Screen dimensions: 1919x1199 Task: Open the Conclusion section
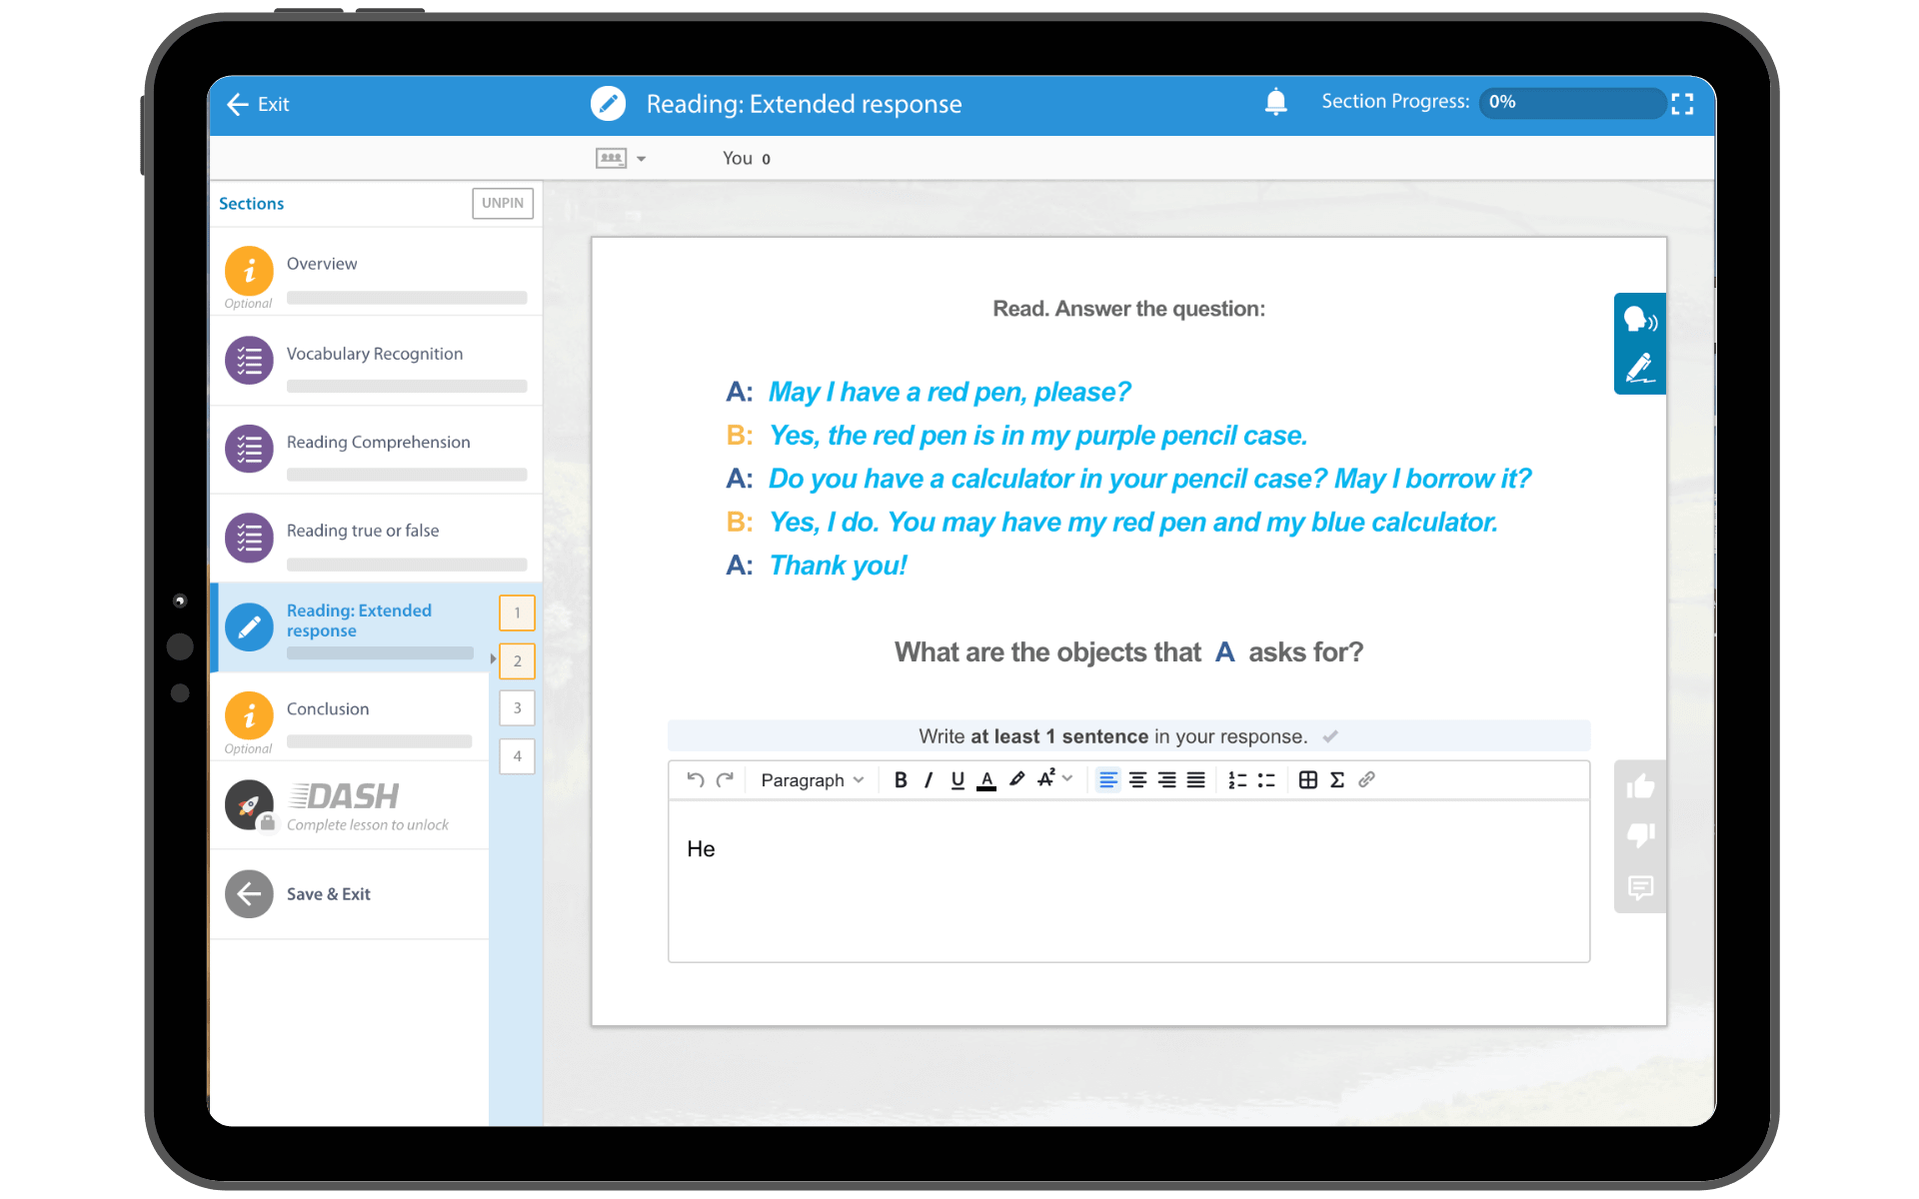(350, 716)
